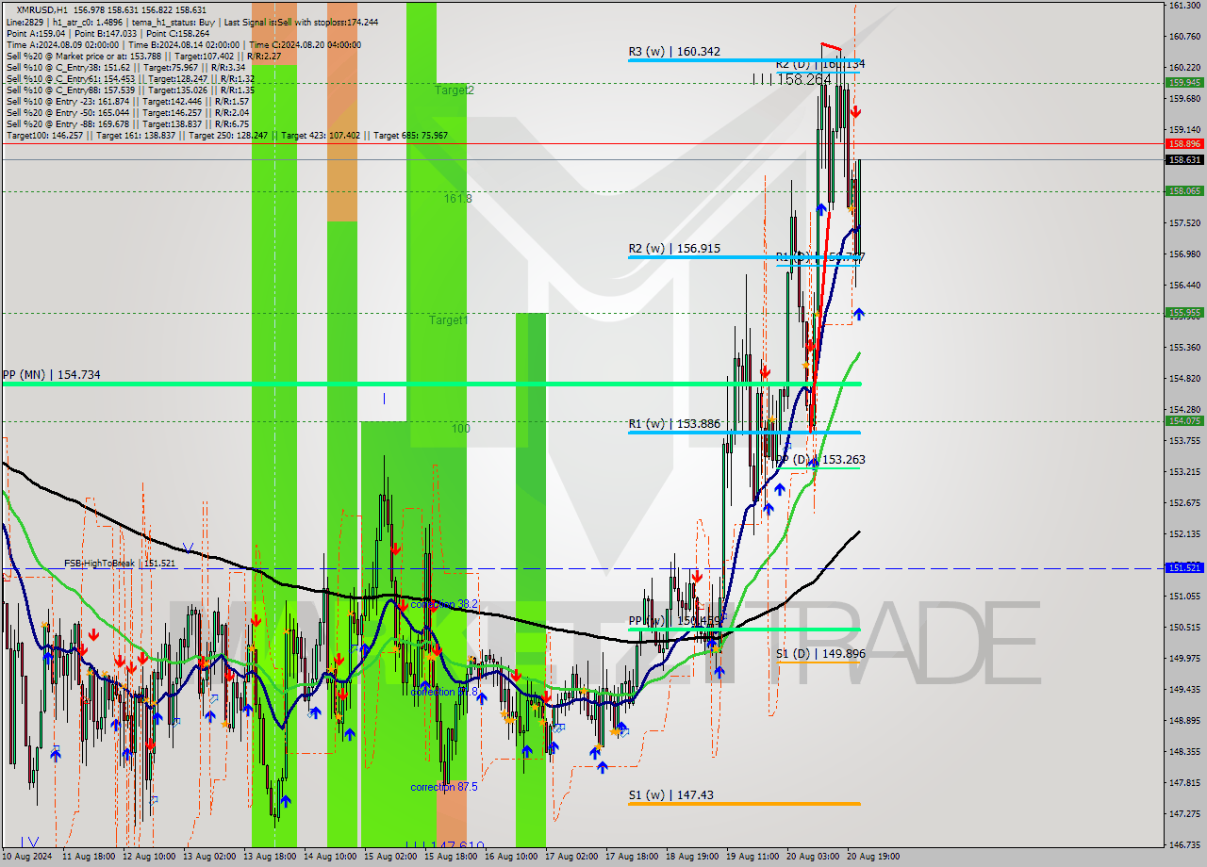Screen dimensions: 1207x867
Task: Click the '17 Aug 18:00' time axis label
Action: point(632,857)
